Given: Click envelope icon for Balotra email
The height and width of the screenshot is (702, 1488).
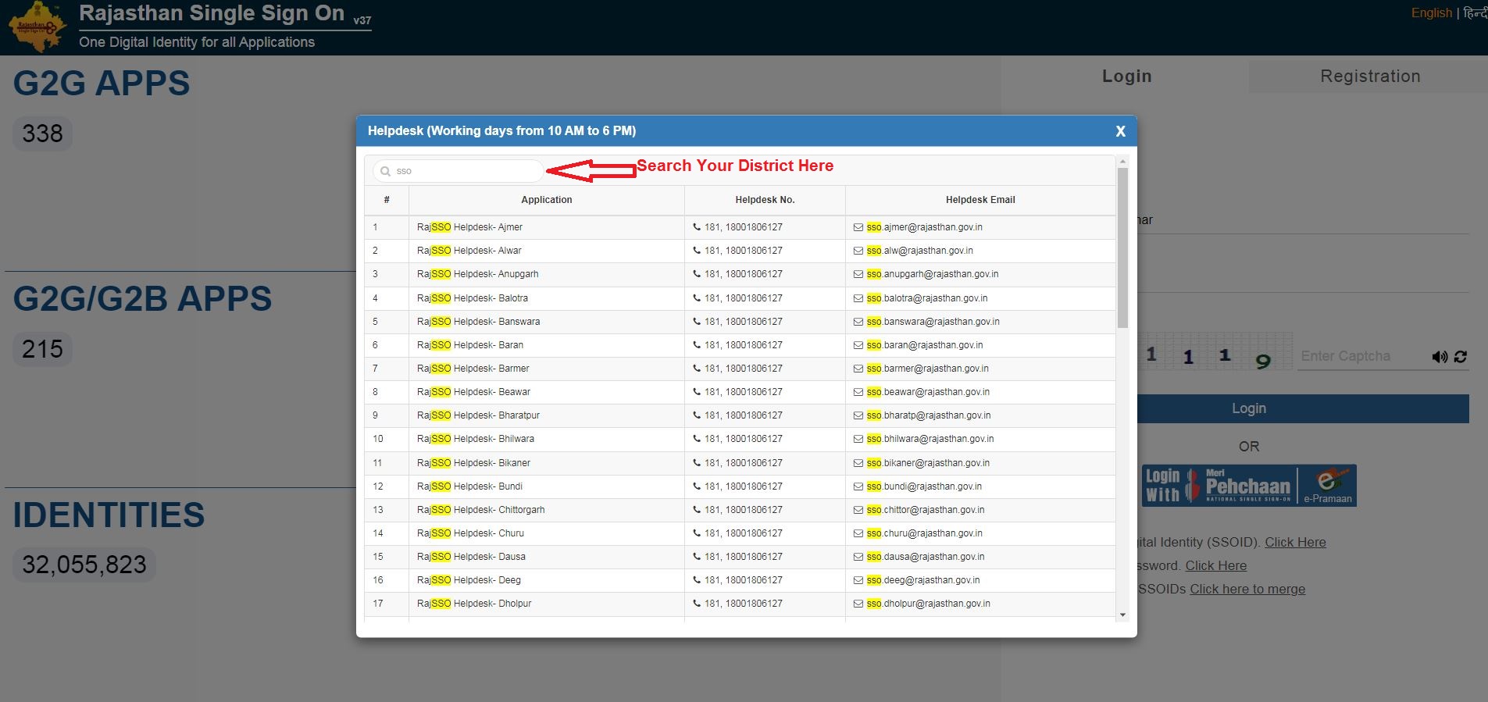Looking at the screenshot, I should (858, 298).
